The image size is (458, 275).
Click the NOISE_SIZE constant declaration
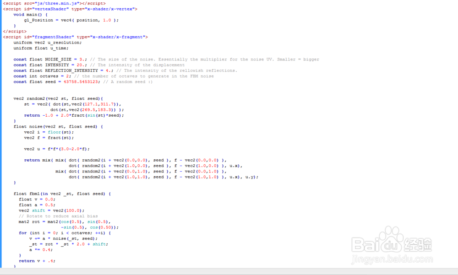pyautogui.click(x=50, y=59)
